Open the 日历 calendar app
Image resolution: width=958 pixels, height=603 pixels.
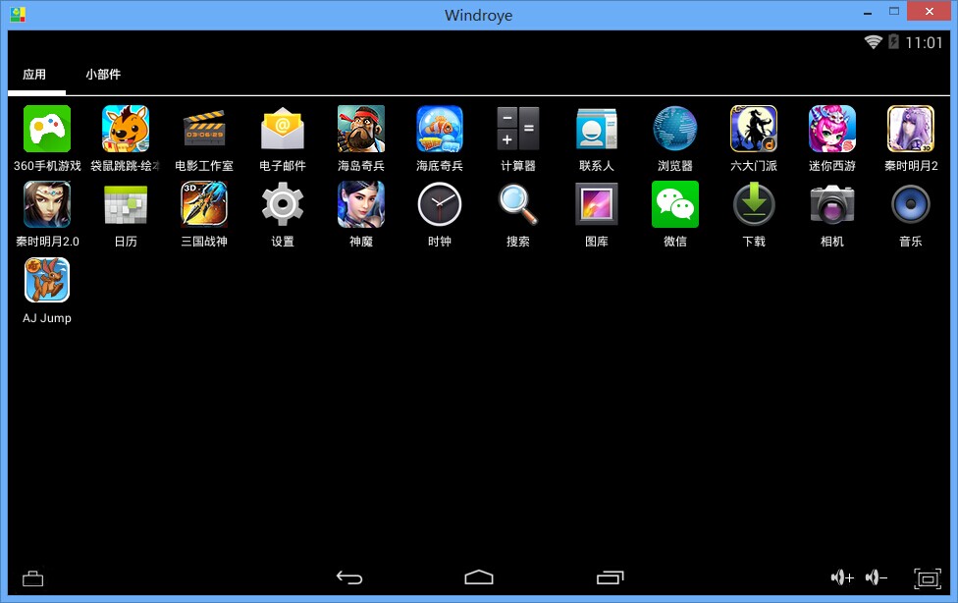point(126,205)
